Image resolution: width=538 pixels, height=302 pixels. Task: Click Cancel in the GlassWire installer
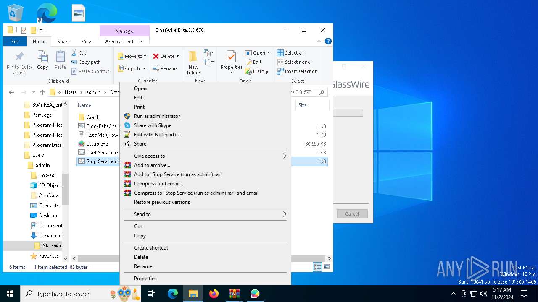pos(352,214)
